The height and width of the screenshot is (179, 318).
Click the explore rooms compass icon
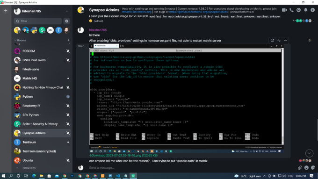click(x=66, y=21)
